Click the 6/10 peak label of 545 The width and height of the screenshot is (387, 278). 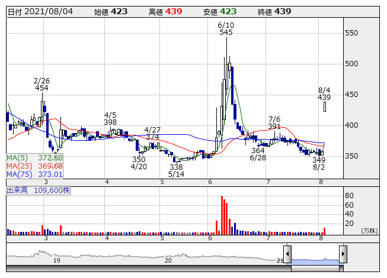point(226,29)
